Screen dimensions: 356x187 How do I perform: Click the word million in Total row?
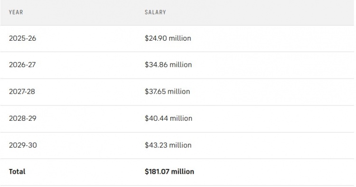point(183,171)
